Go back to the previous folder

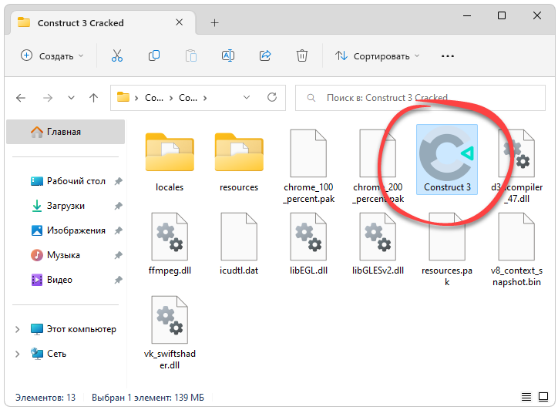click(21, 98)
